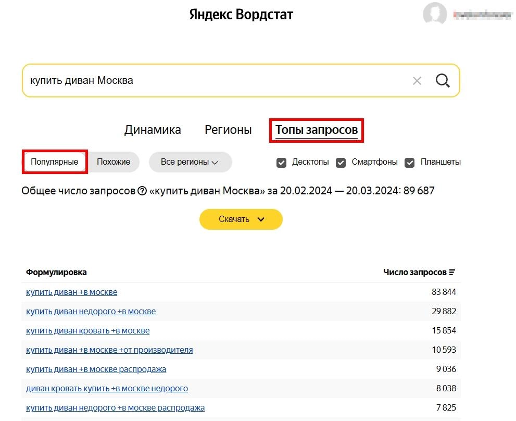Select the value 29 882

tap(444, 311)
